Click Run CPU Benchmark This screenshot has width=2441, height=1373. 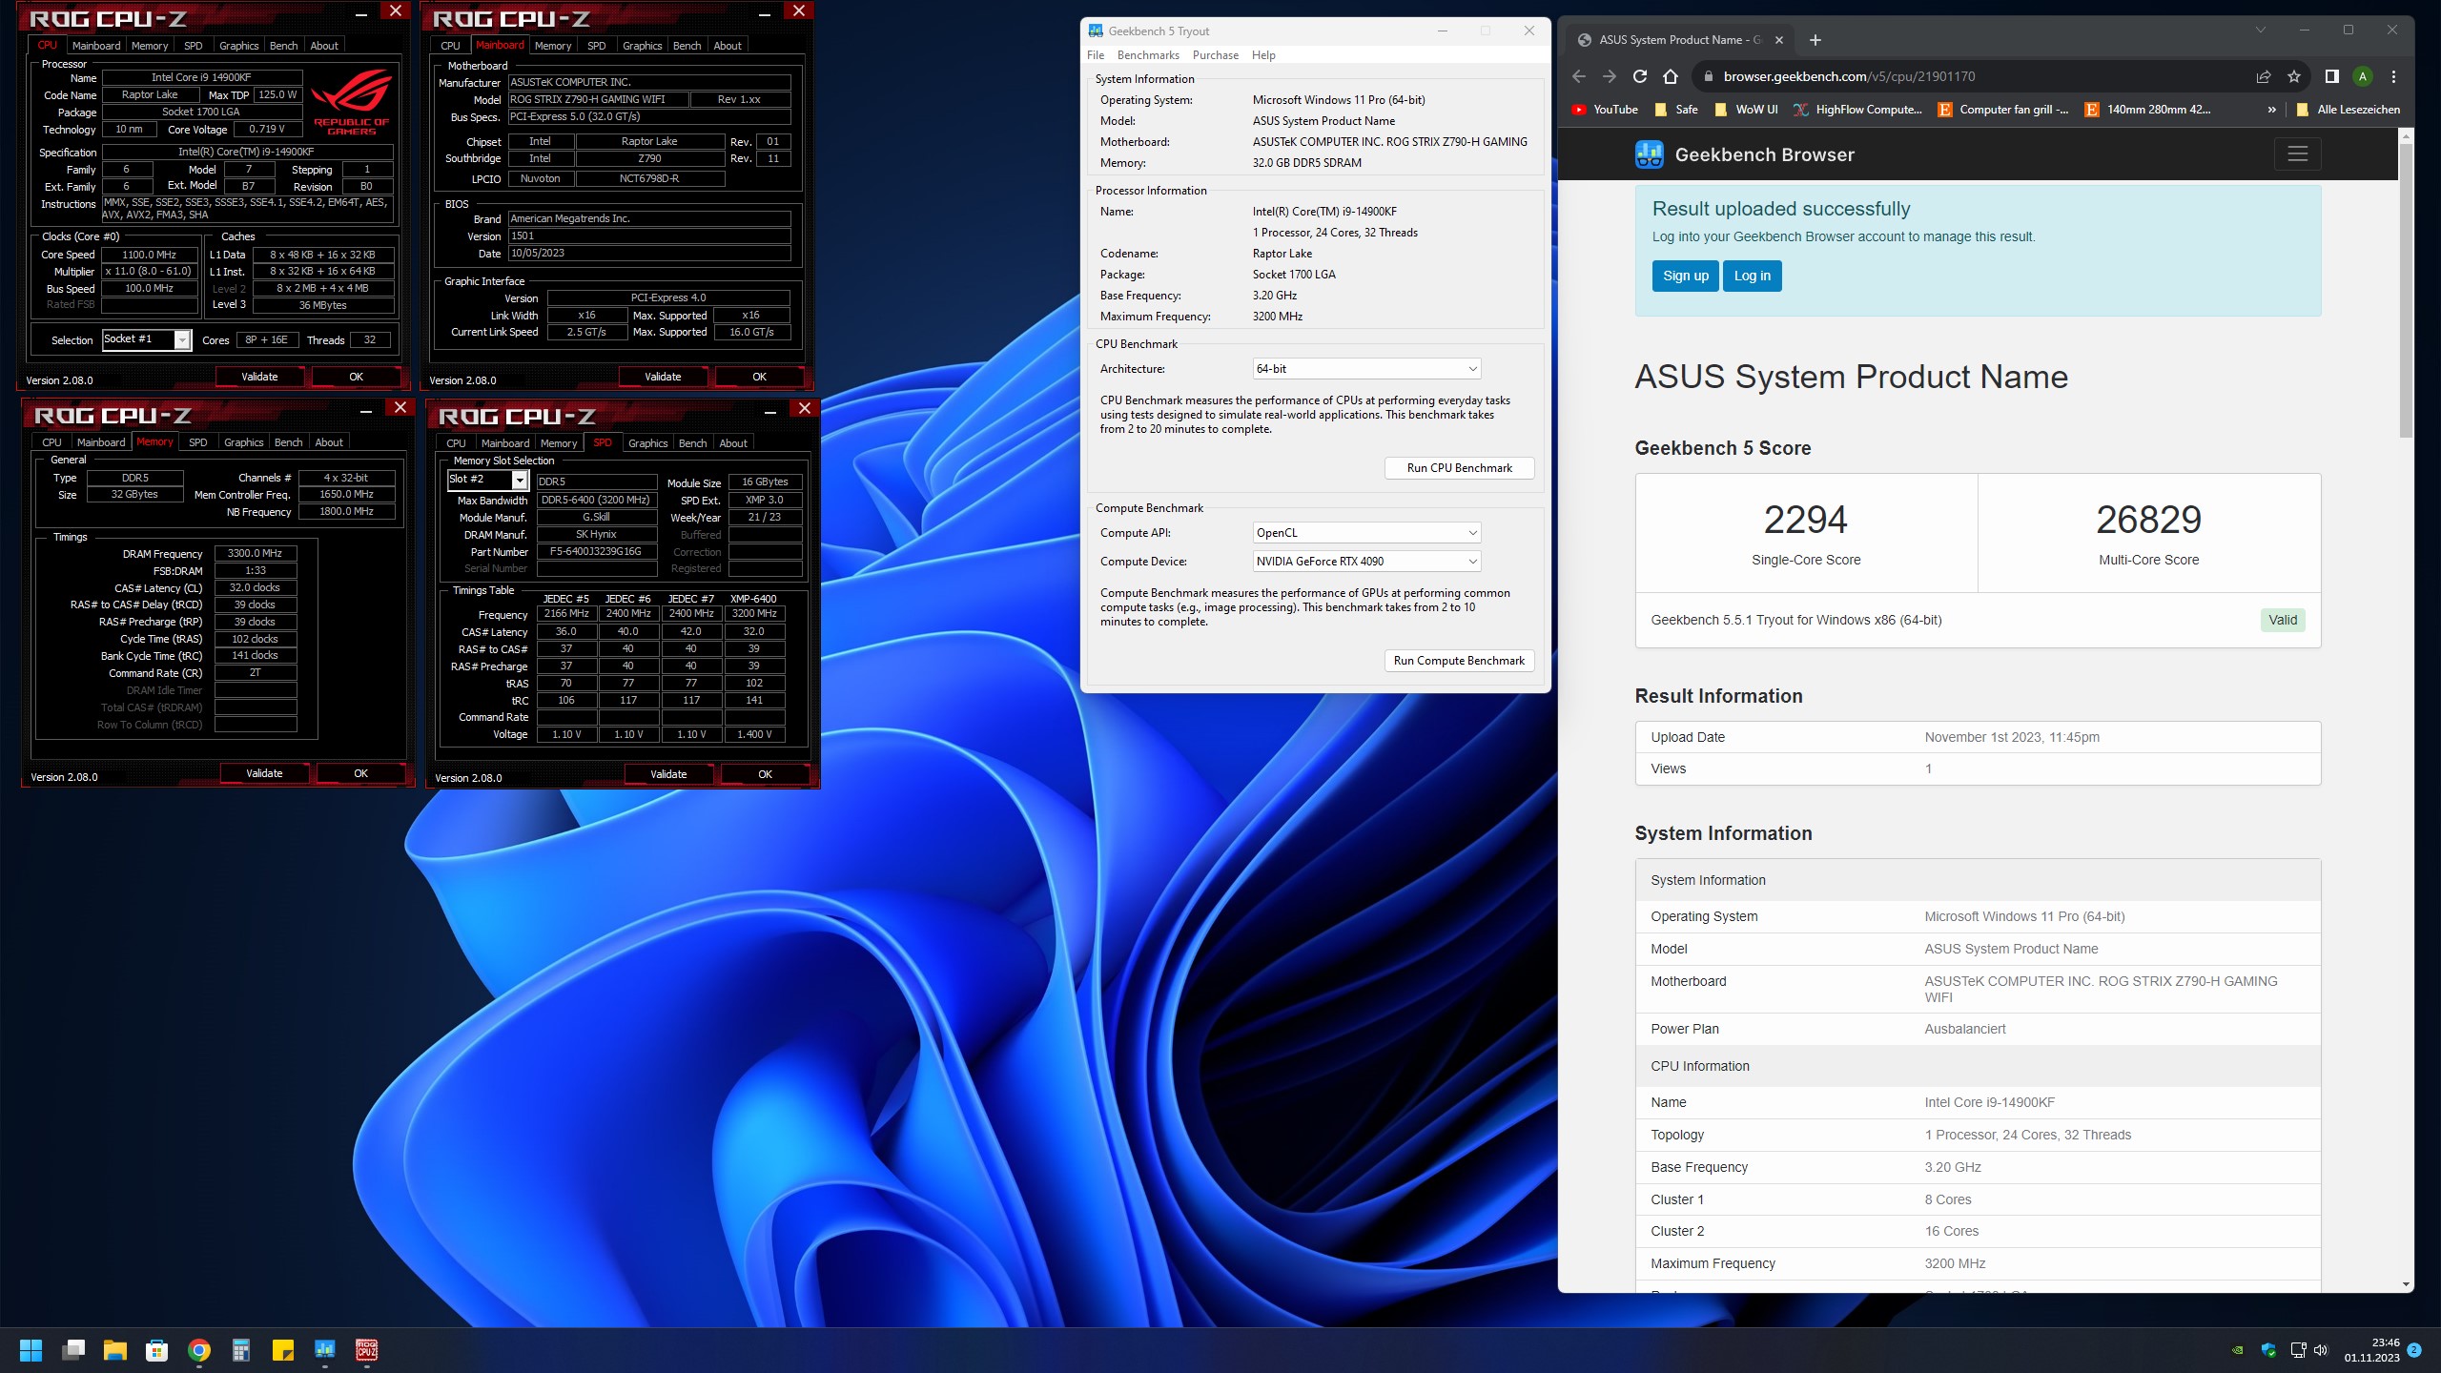[1459, 468]
